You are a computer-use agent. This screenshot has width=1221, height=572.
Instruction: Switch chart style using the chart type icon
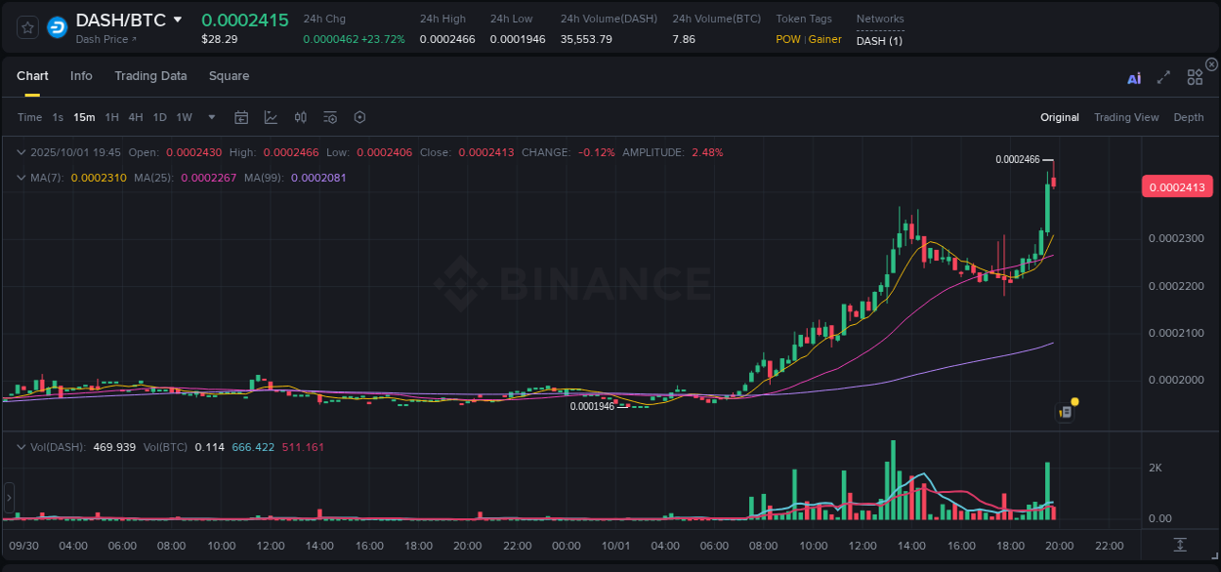pos(271,117)
